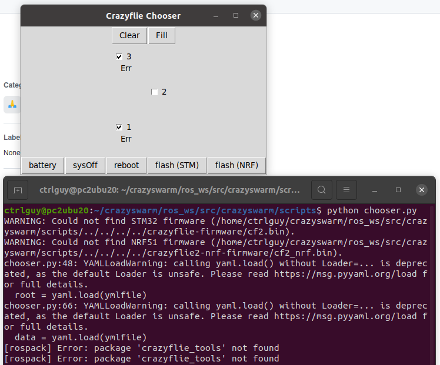The height and width of the screenshot is (365, 440).
Task: Click the last rospack Error line
Action: (142, 359)
